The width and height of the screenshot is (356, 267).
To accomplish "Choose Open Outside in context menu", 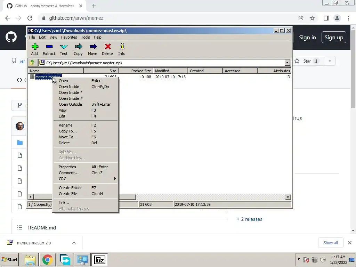I will coord(86,104).
